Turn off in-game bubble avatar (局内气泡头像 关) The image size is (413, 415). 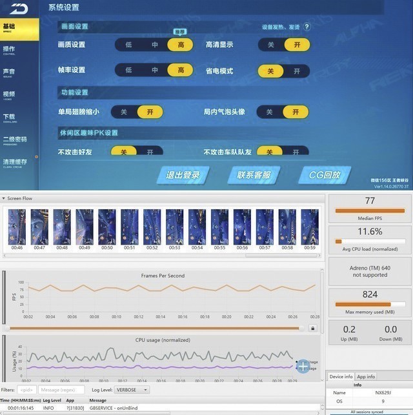pyautogui.click(x=269, y=112)
